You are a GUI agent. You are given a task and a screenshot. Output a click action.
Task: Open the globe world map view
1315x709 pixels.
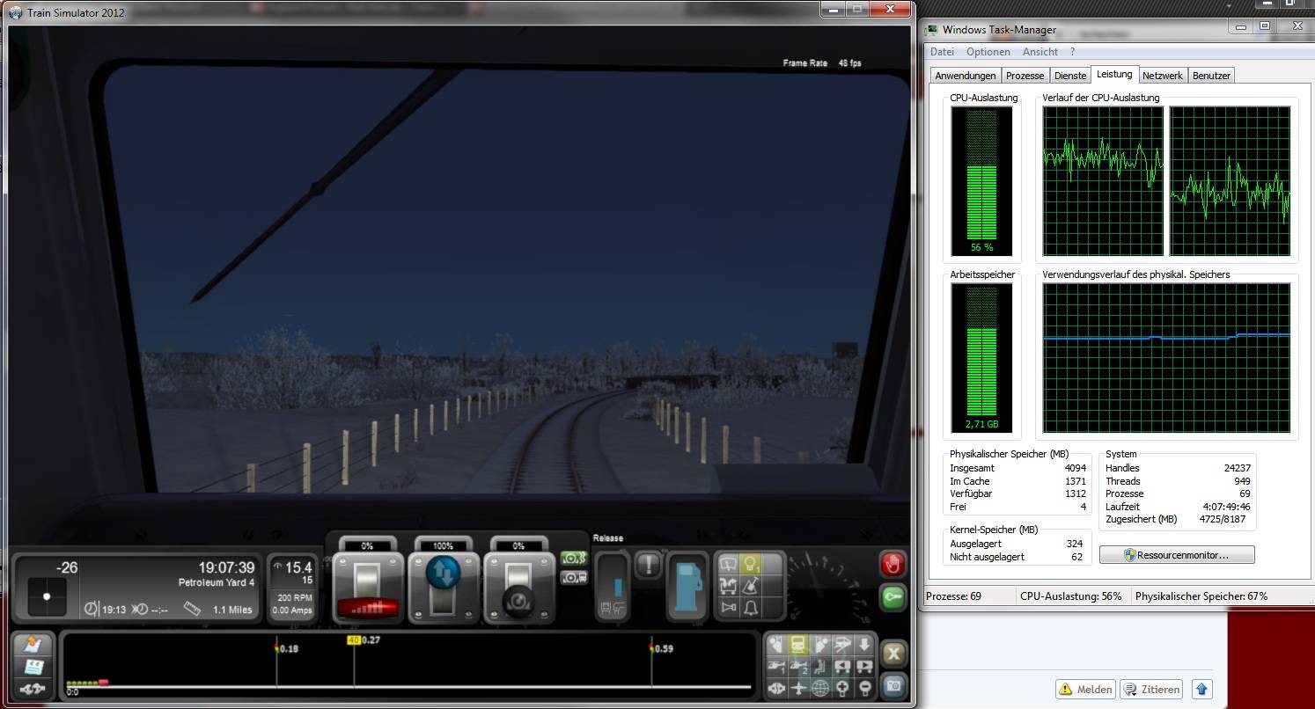coord(820,688)
